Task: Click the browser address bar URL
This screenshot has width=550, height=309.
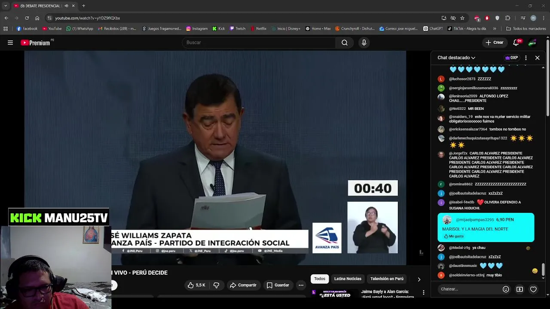Action: [x=88, y=18]
